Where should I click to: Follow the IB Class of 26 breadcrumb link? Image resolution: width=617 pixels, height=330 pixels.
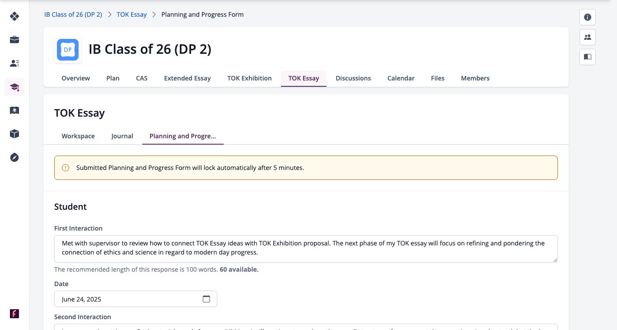click(73, 14)
